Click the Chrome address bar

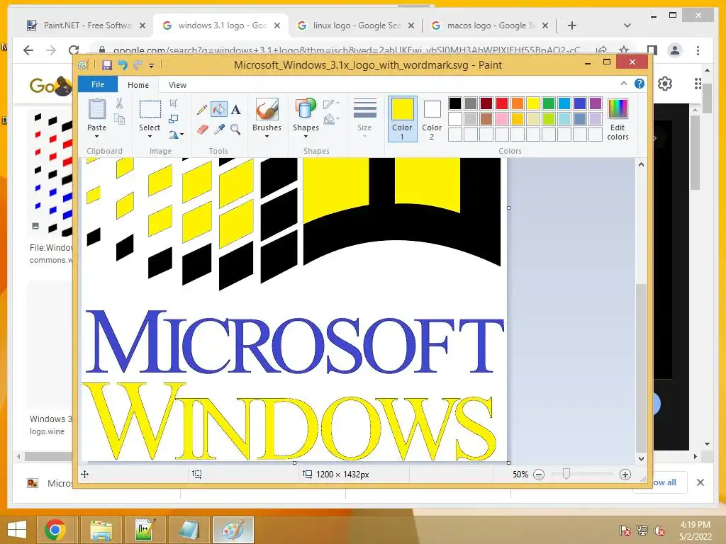pyautogui.click(x=347, y=50)
